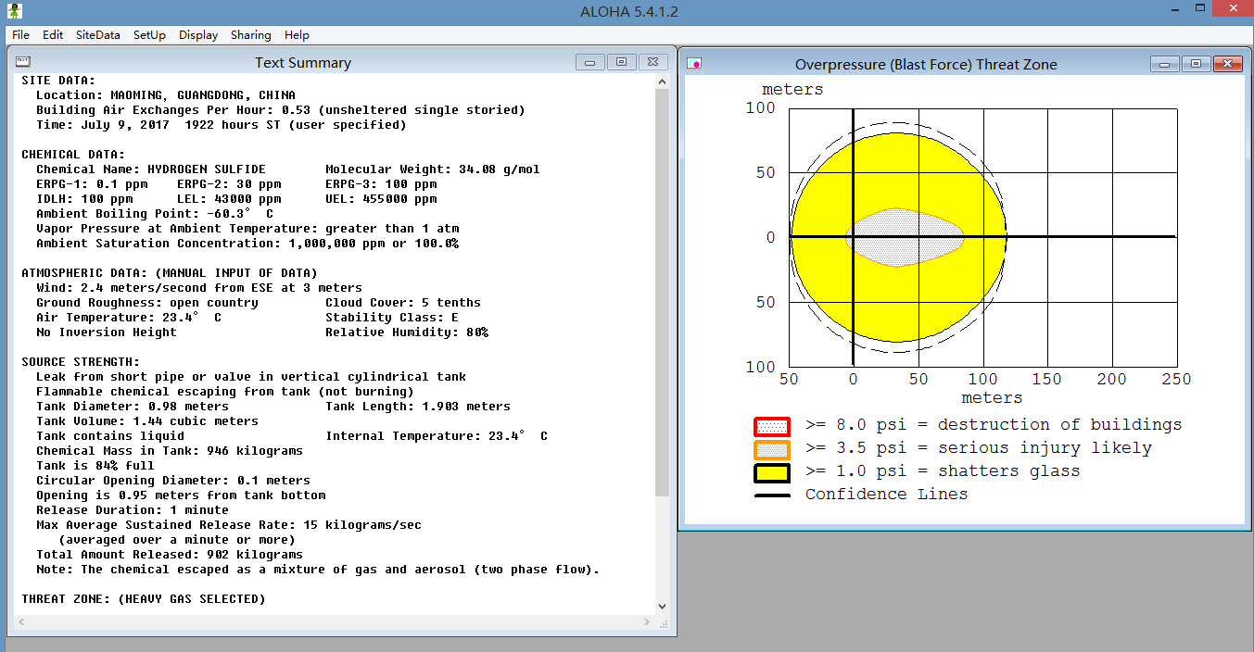Click the Wind: 2.4 meters/second line
The height and width of the screenshot is (652, 1254).
[x=199, y=288]
